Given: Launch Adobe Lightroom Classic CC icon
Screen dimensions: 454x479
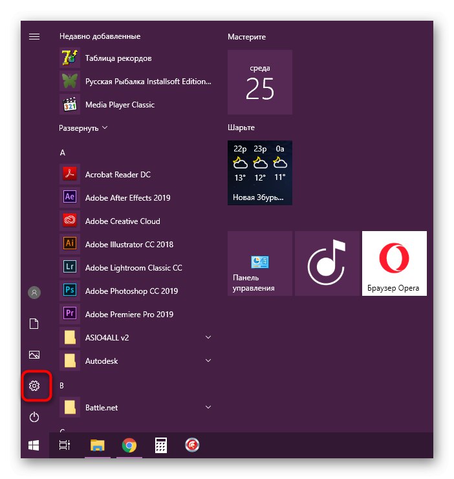Looking at the screenshot, I should point(70,267).
